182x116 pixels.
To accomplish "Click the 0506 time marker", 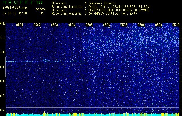I will tap(106, 25).
